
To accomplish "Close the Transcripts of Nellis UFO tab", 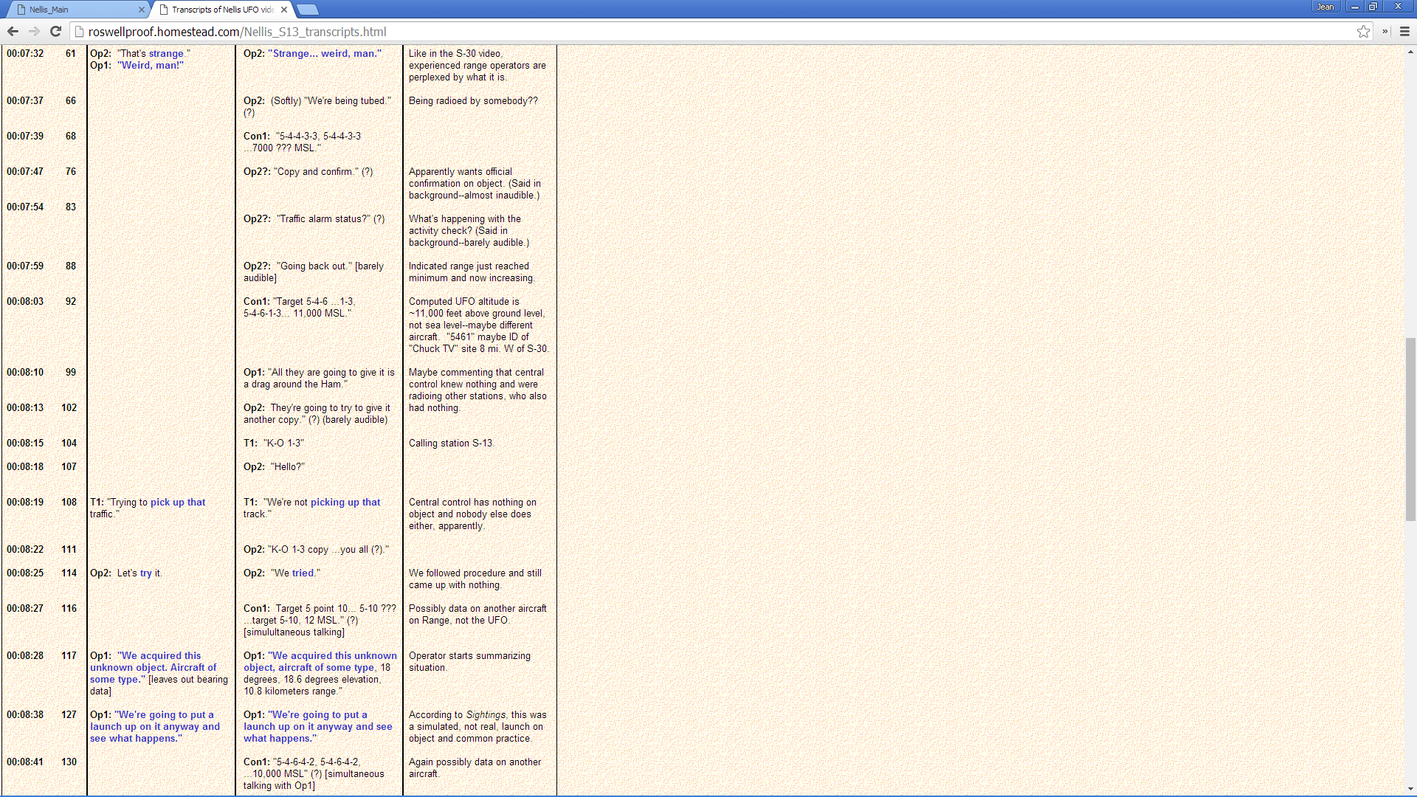I will [284, 10].
